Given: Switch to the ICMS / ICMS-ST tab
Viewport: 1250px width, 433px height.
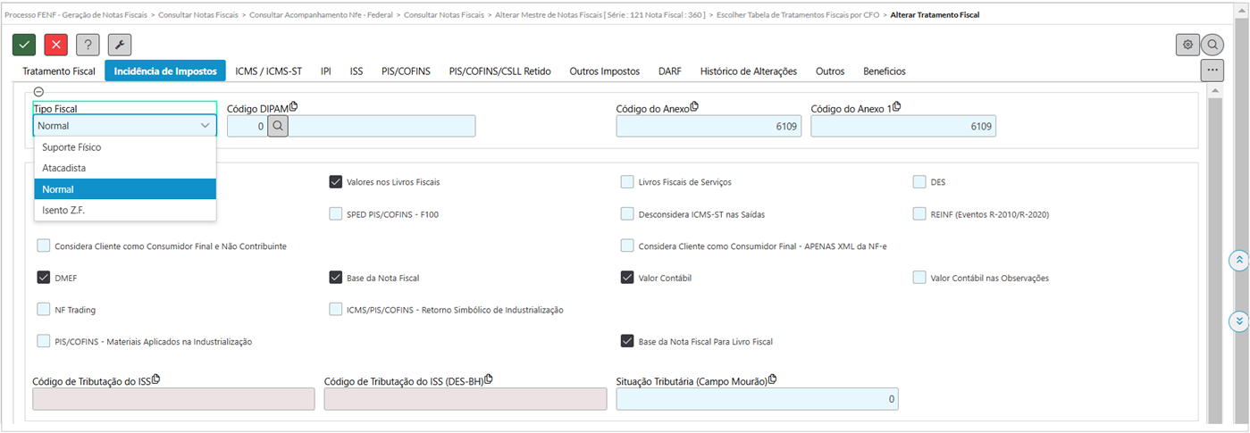Looking at the screenshot, I should [268, 71].
